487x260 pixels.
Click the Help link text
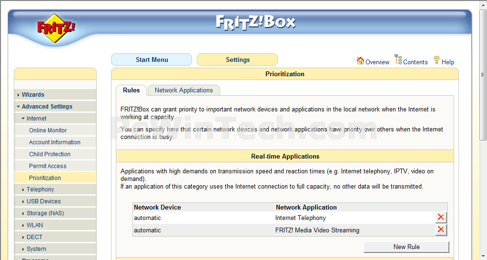click(x=448, y=62)
